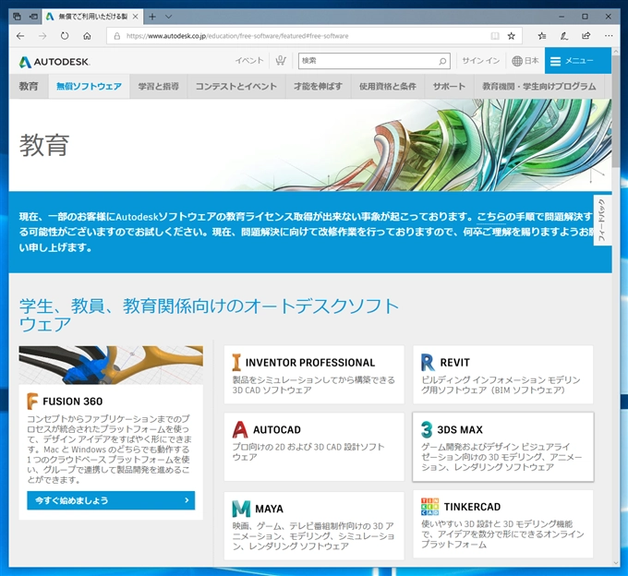
Task: Select the コンテストとイベント tab
Action: tap(236, 87)
